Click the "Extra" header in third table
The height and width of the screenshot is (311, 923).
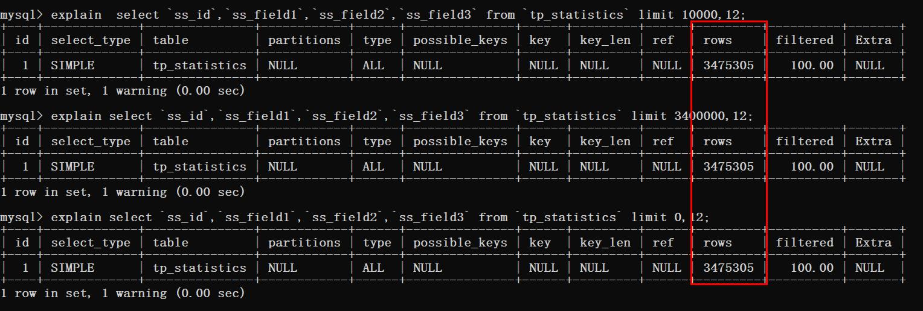873,243
